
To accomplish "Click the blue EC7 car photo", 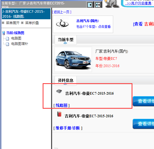I will [73, 59].
